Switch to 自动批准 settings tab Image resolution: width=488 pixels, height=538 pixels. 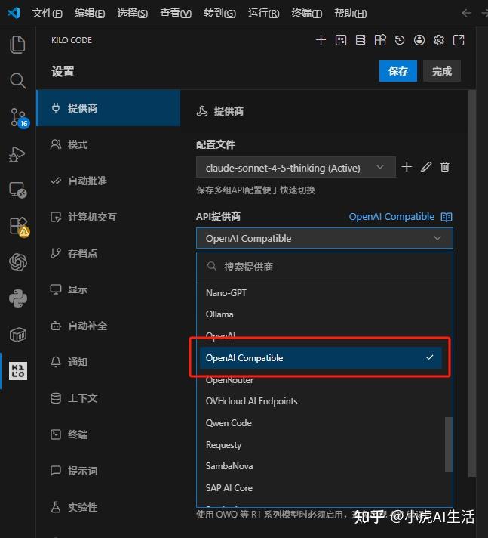(108, 181)
